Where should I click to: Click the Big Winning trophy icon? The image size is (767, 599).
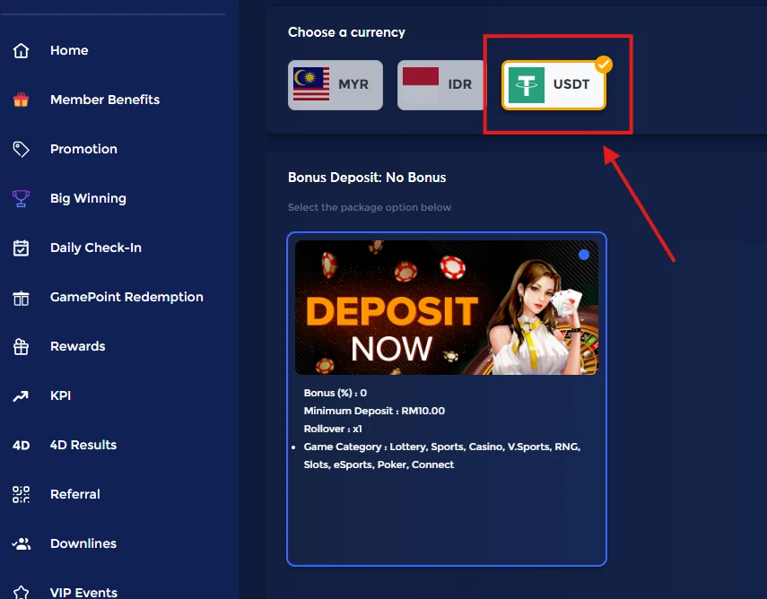(21, 198)
